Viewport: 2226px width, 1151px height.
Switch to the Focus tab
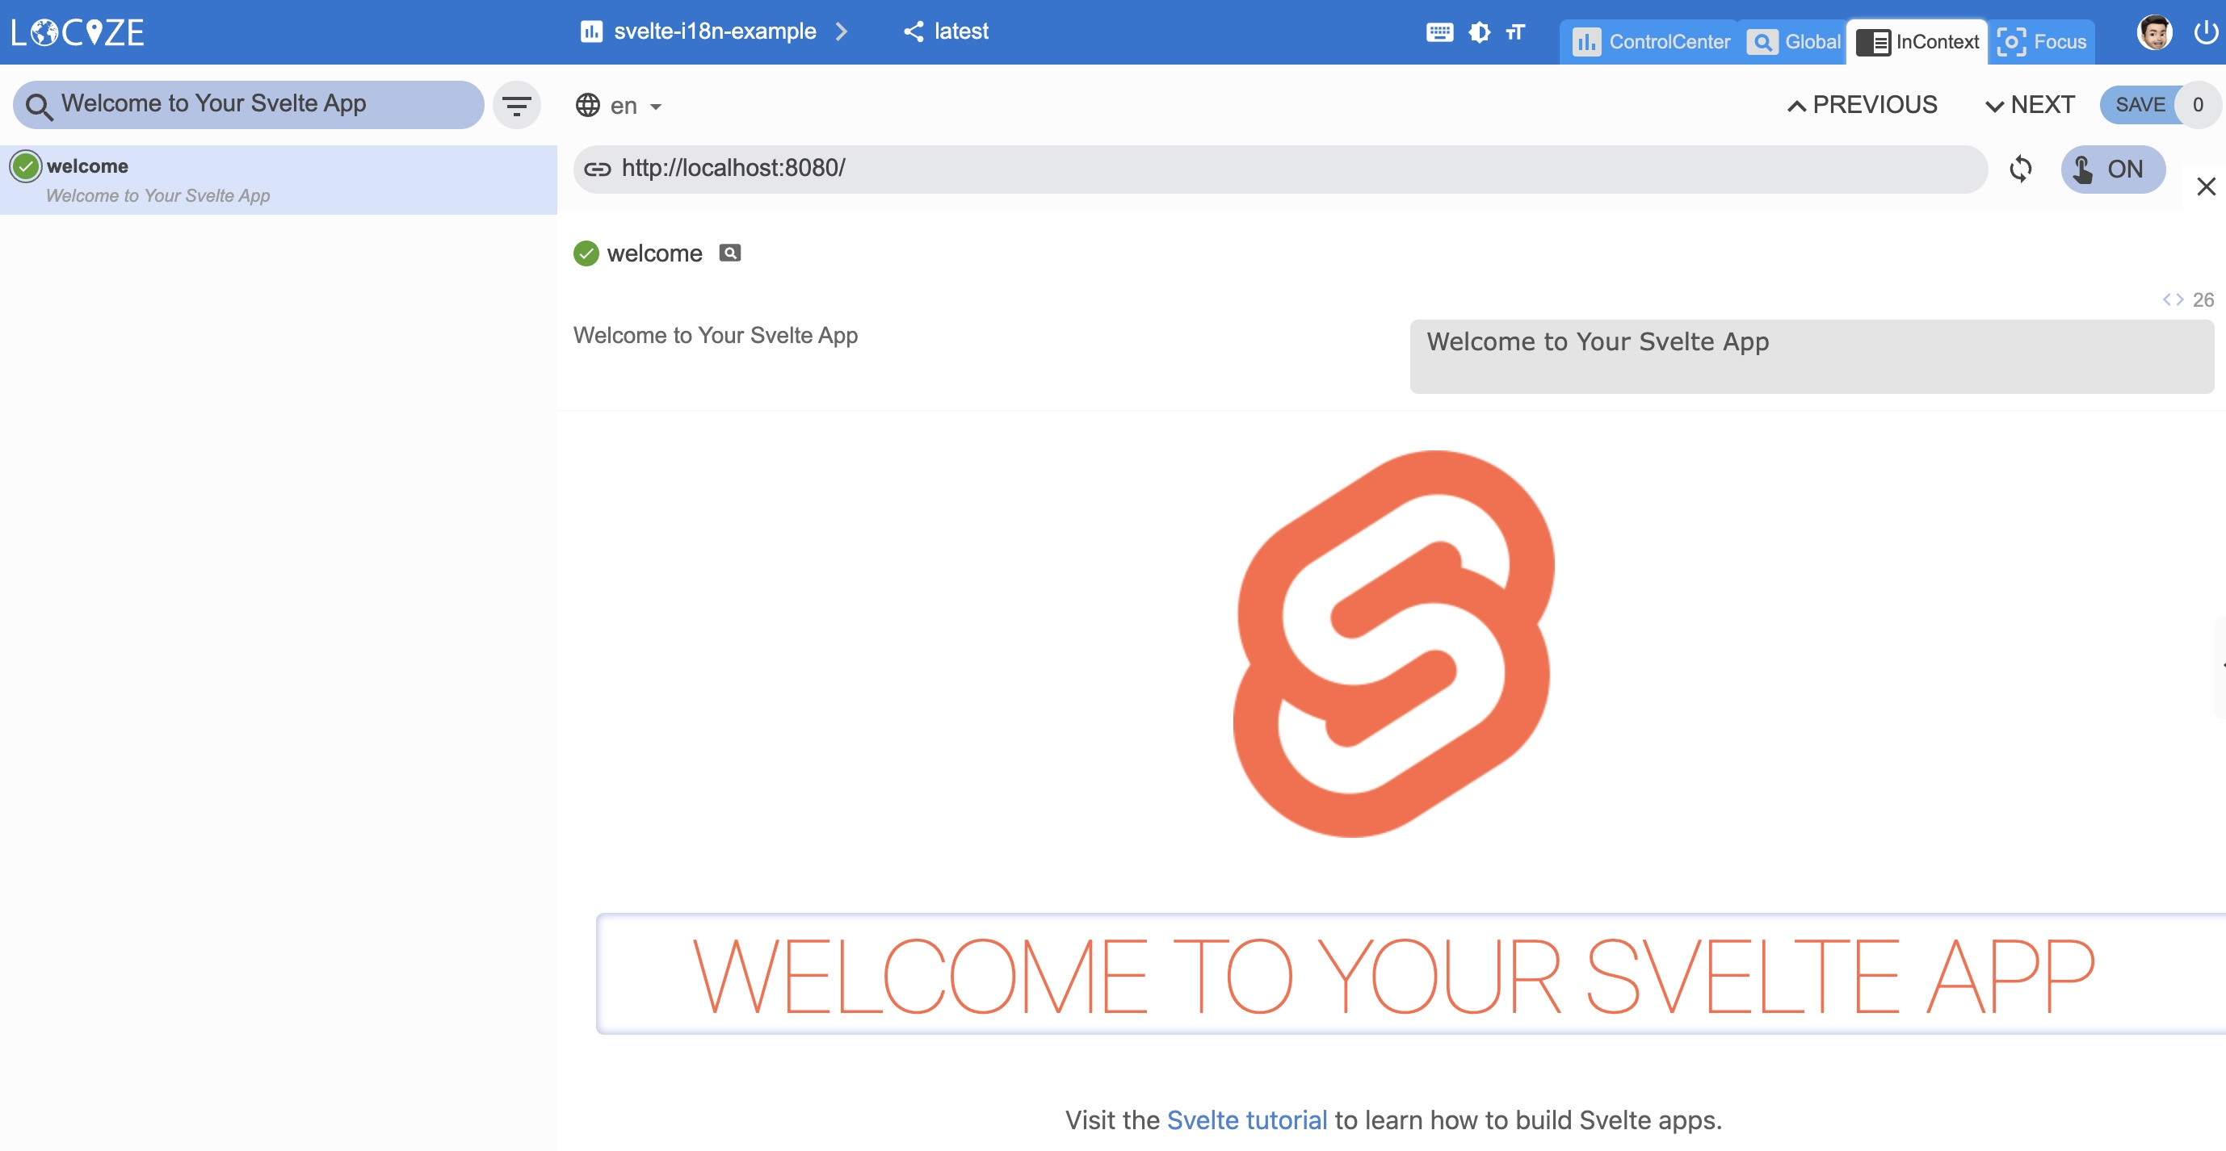[2042, 42]
